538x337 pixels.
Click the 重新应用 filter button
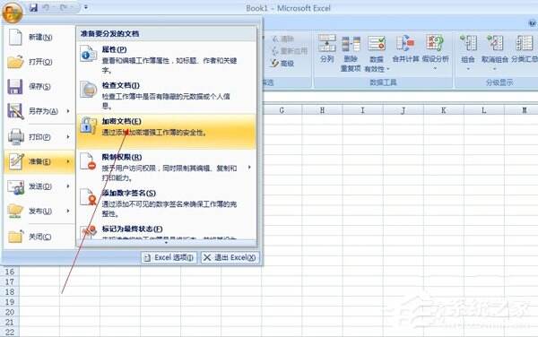pos(290,51)
